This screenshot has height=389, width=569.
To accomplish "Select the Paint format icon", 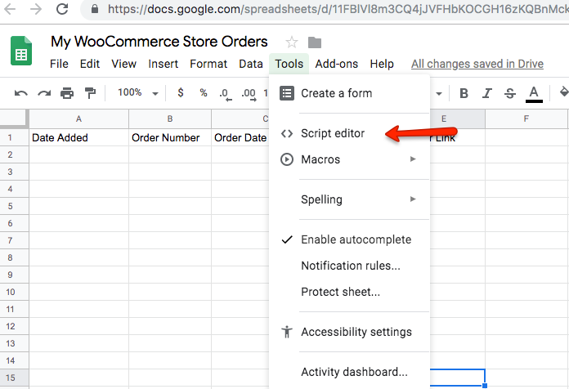I will coord(90,93).
